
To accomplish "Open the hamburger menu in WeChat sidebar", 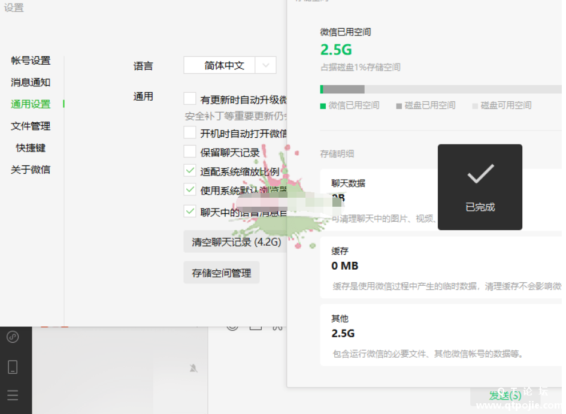I will (x=13, y=395).
